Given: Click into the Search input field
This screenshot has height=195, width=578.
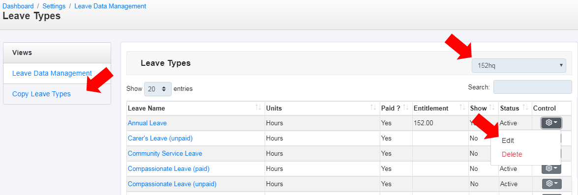Looking at the screenshot, I should [x=532, y=87].
